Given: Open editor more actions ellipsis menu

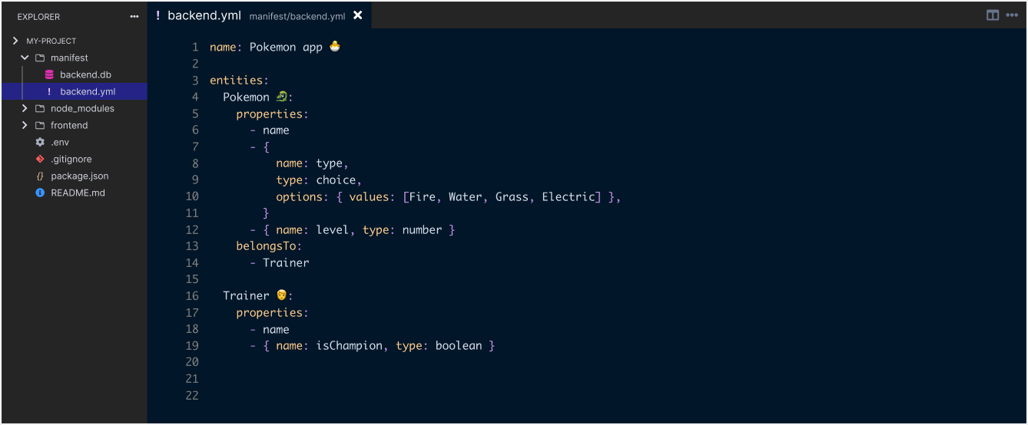Looking at the screenshot, I should tap(1012, 15).
